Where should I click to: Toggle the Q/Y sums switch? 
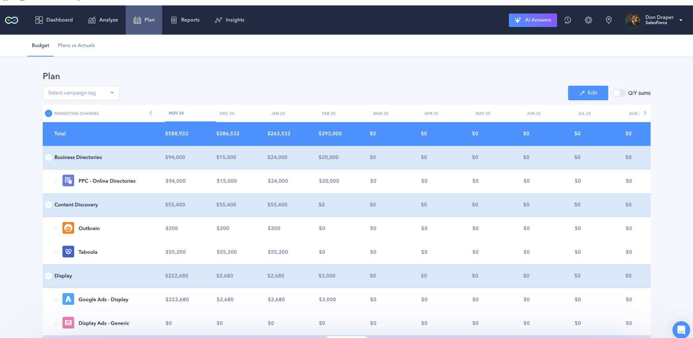619,93
